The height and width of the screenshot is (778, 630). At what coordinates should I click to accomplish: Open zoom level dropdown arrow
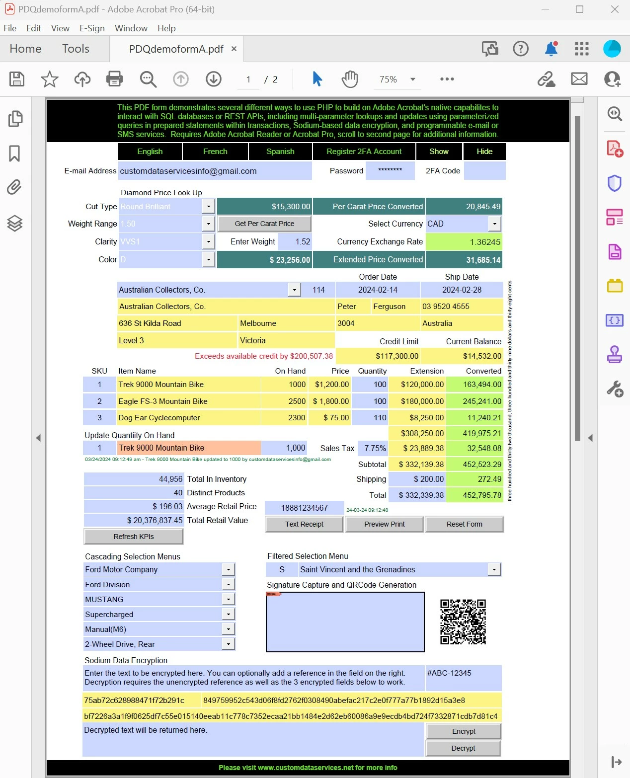412,79
